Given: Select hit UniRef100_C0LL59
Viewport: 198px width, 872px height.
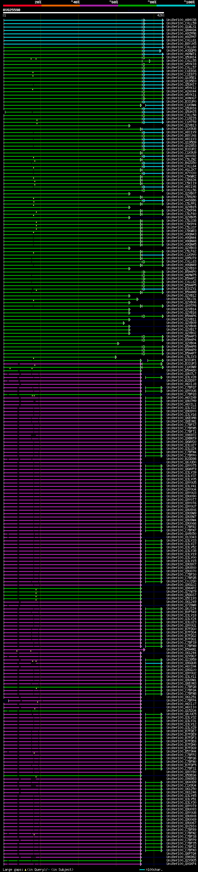Looking at the screenshot, I should point(181,24).
